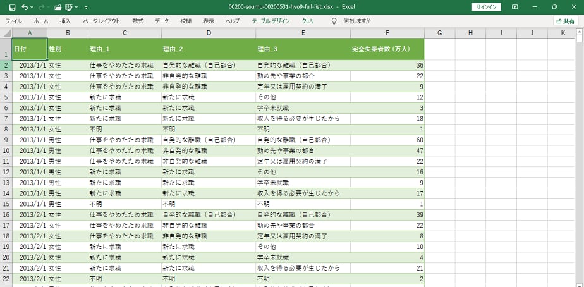Viewport: 584px width, 287px height.
Task: Select cell F9 showing 60
Action: point(387,140)
